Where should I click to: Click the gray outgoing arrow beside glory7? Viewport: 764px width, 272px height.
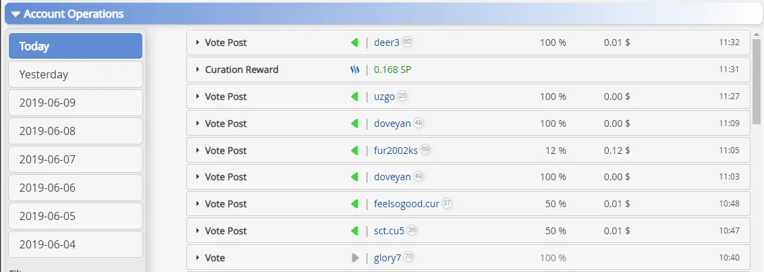click(355, 257)
